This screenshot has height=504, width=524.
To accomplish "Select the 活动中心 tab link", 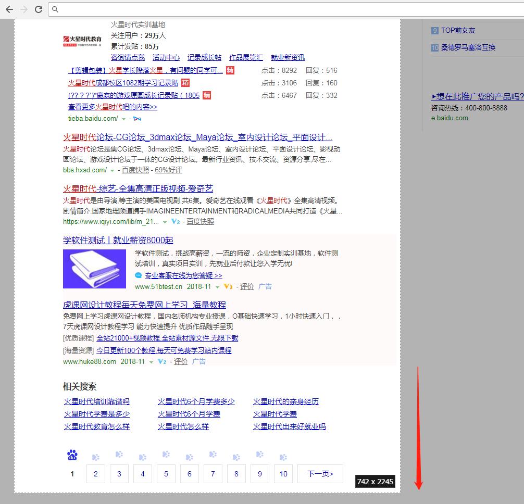I will coord(165,57).
